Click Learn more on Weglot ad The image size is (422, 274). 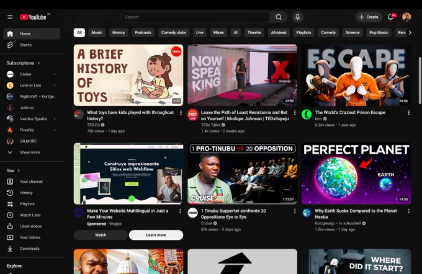pos(156,235)
